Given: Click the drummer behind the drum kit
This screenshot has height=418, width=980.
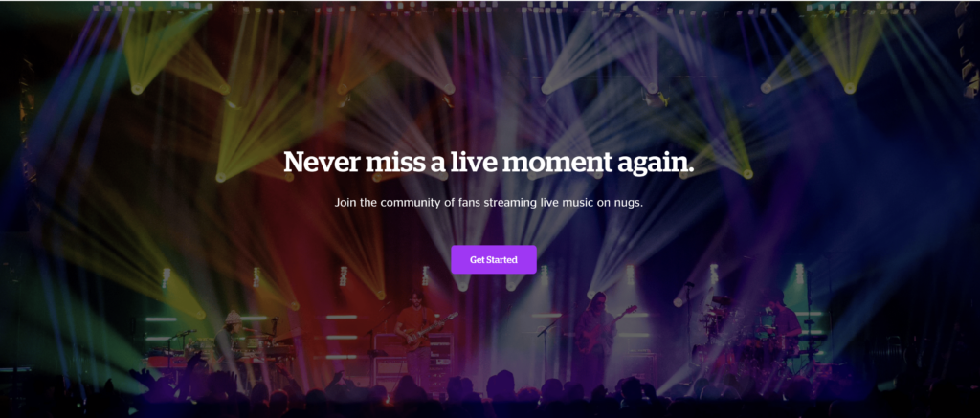Looking at the screenshot, I should click(x=785, y=321).
